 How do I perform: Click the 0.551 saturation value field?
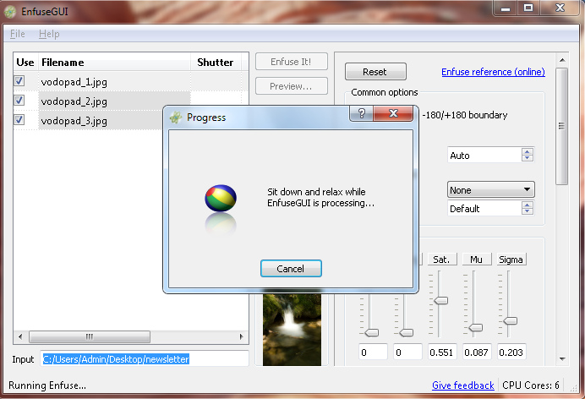442,352
